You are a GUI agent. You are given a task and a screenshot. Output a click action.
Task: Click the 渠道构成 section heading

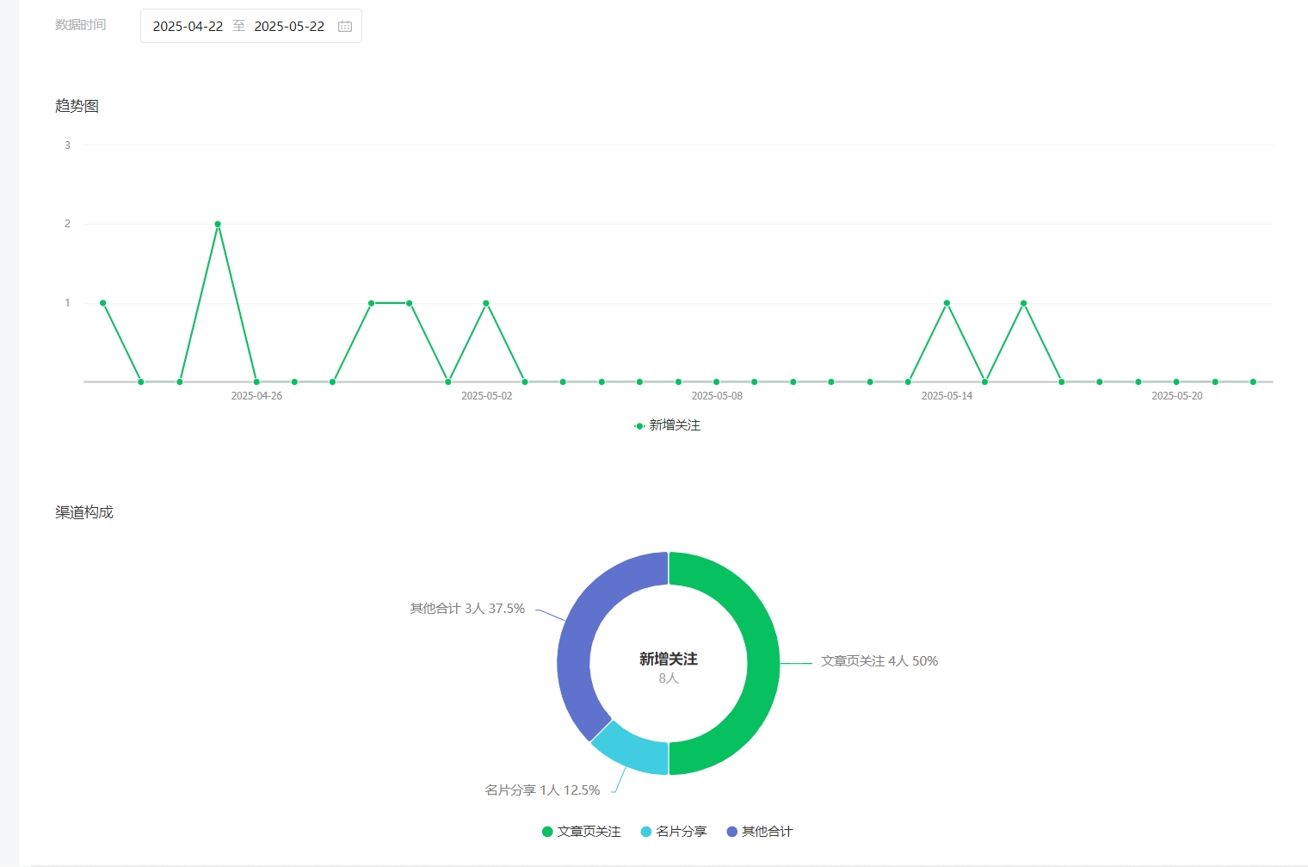[84, 512]
